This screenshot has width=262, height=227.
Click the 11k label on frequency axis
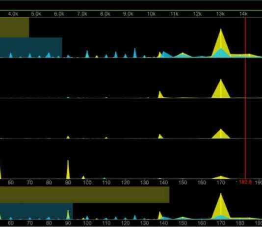(x=174, y=14)
